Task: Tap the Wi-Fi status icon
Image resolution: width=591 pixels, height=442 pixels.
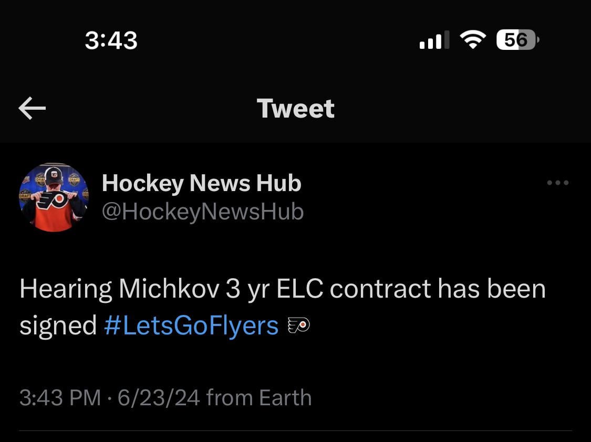Action: click(x=473, y=40)
